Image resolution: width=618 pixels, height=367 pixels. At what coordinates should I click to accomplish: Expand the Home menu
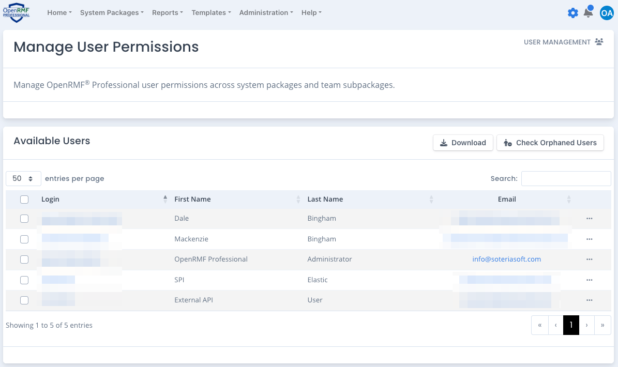(59, 12)
